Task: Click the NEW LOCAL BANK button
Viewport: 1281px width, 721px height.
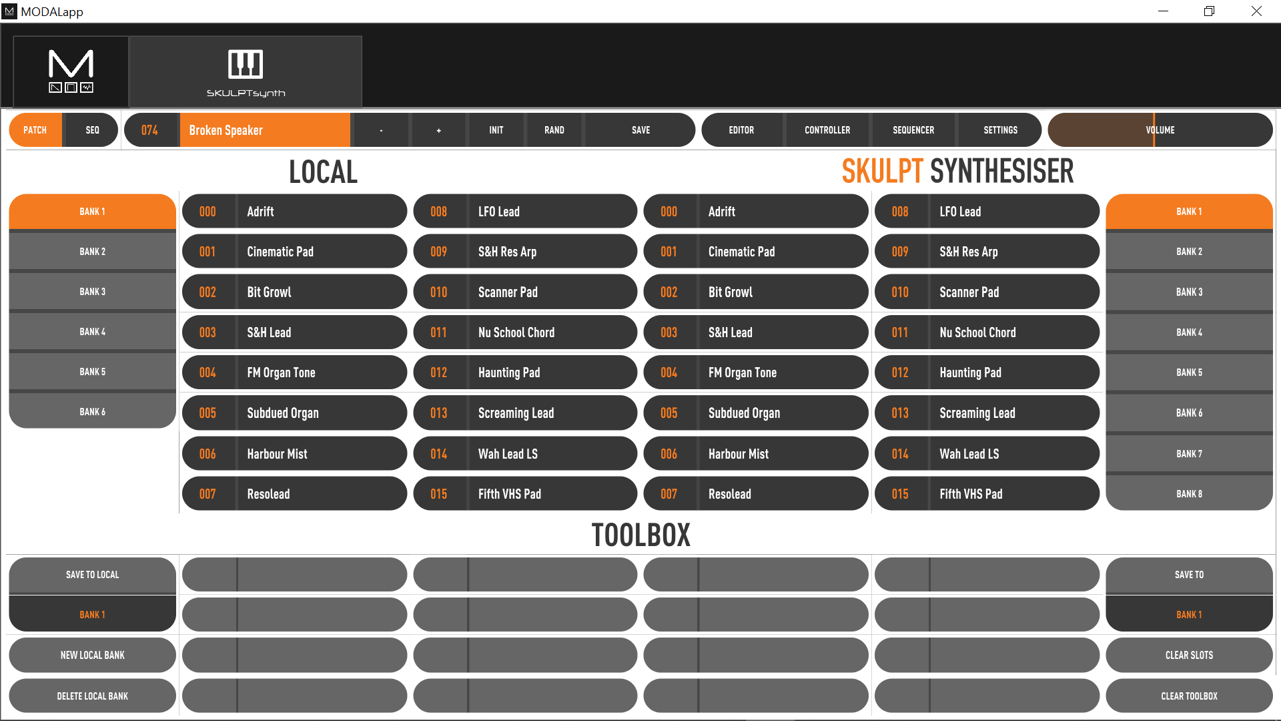Action: 92,655
